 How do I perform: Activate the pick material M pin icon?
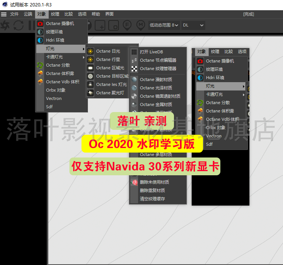[x=141, y=25]
